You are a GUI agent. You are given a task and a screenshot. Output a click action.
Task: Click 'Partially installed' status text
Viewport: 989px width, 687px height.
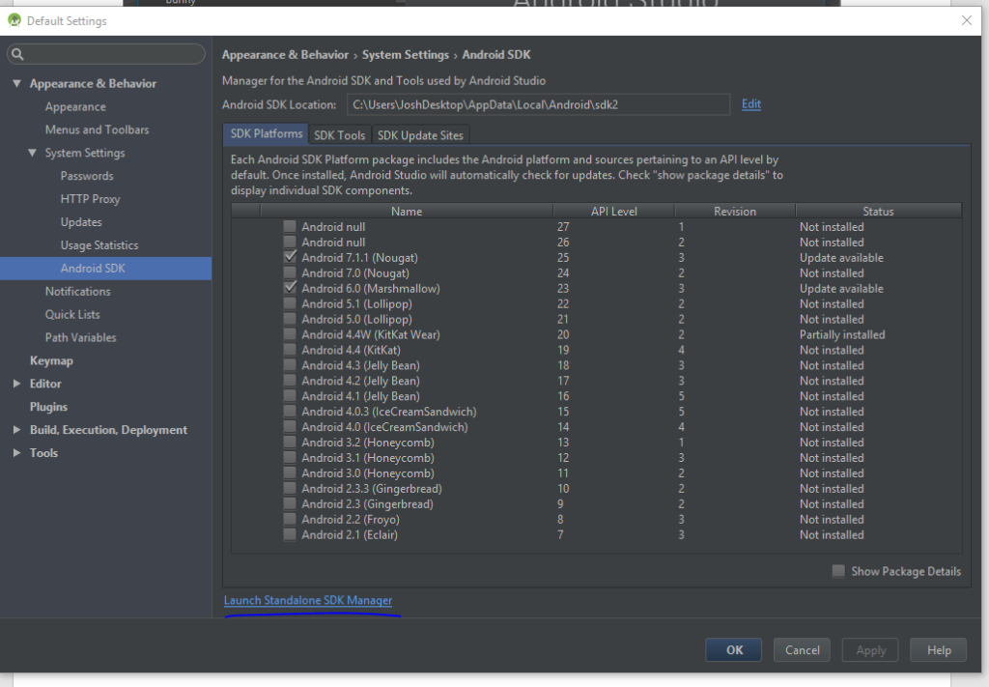(842, 334)
